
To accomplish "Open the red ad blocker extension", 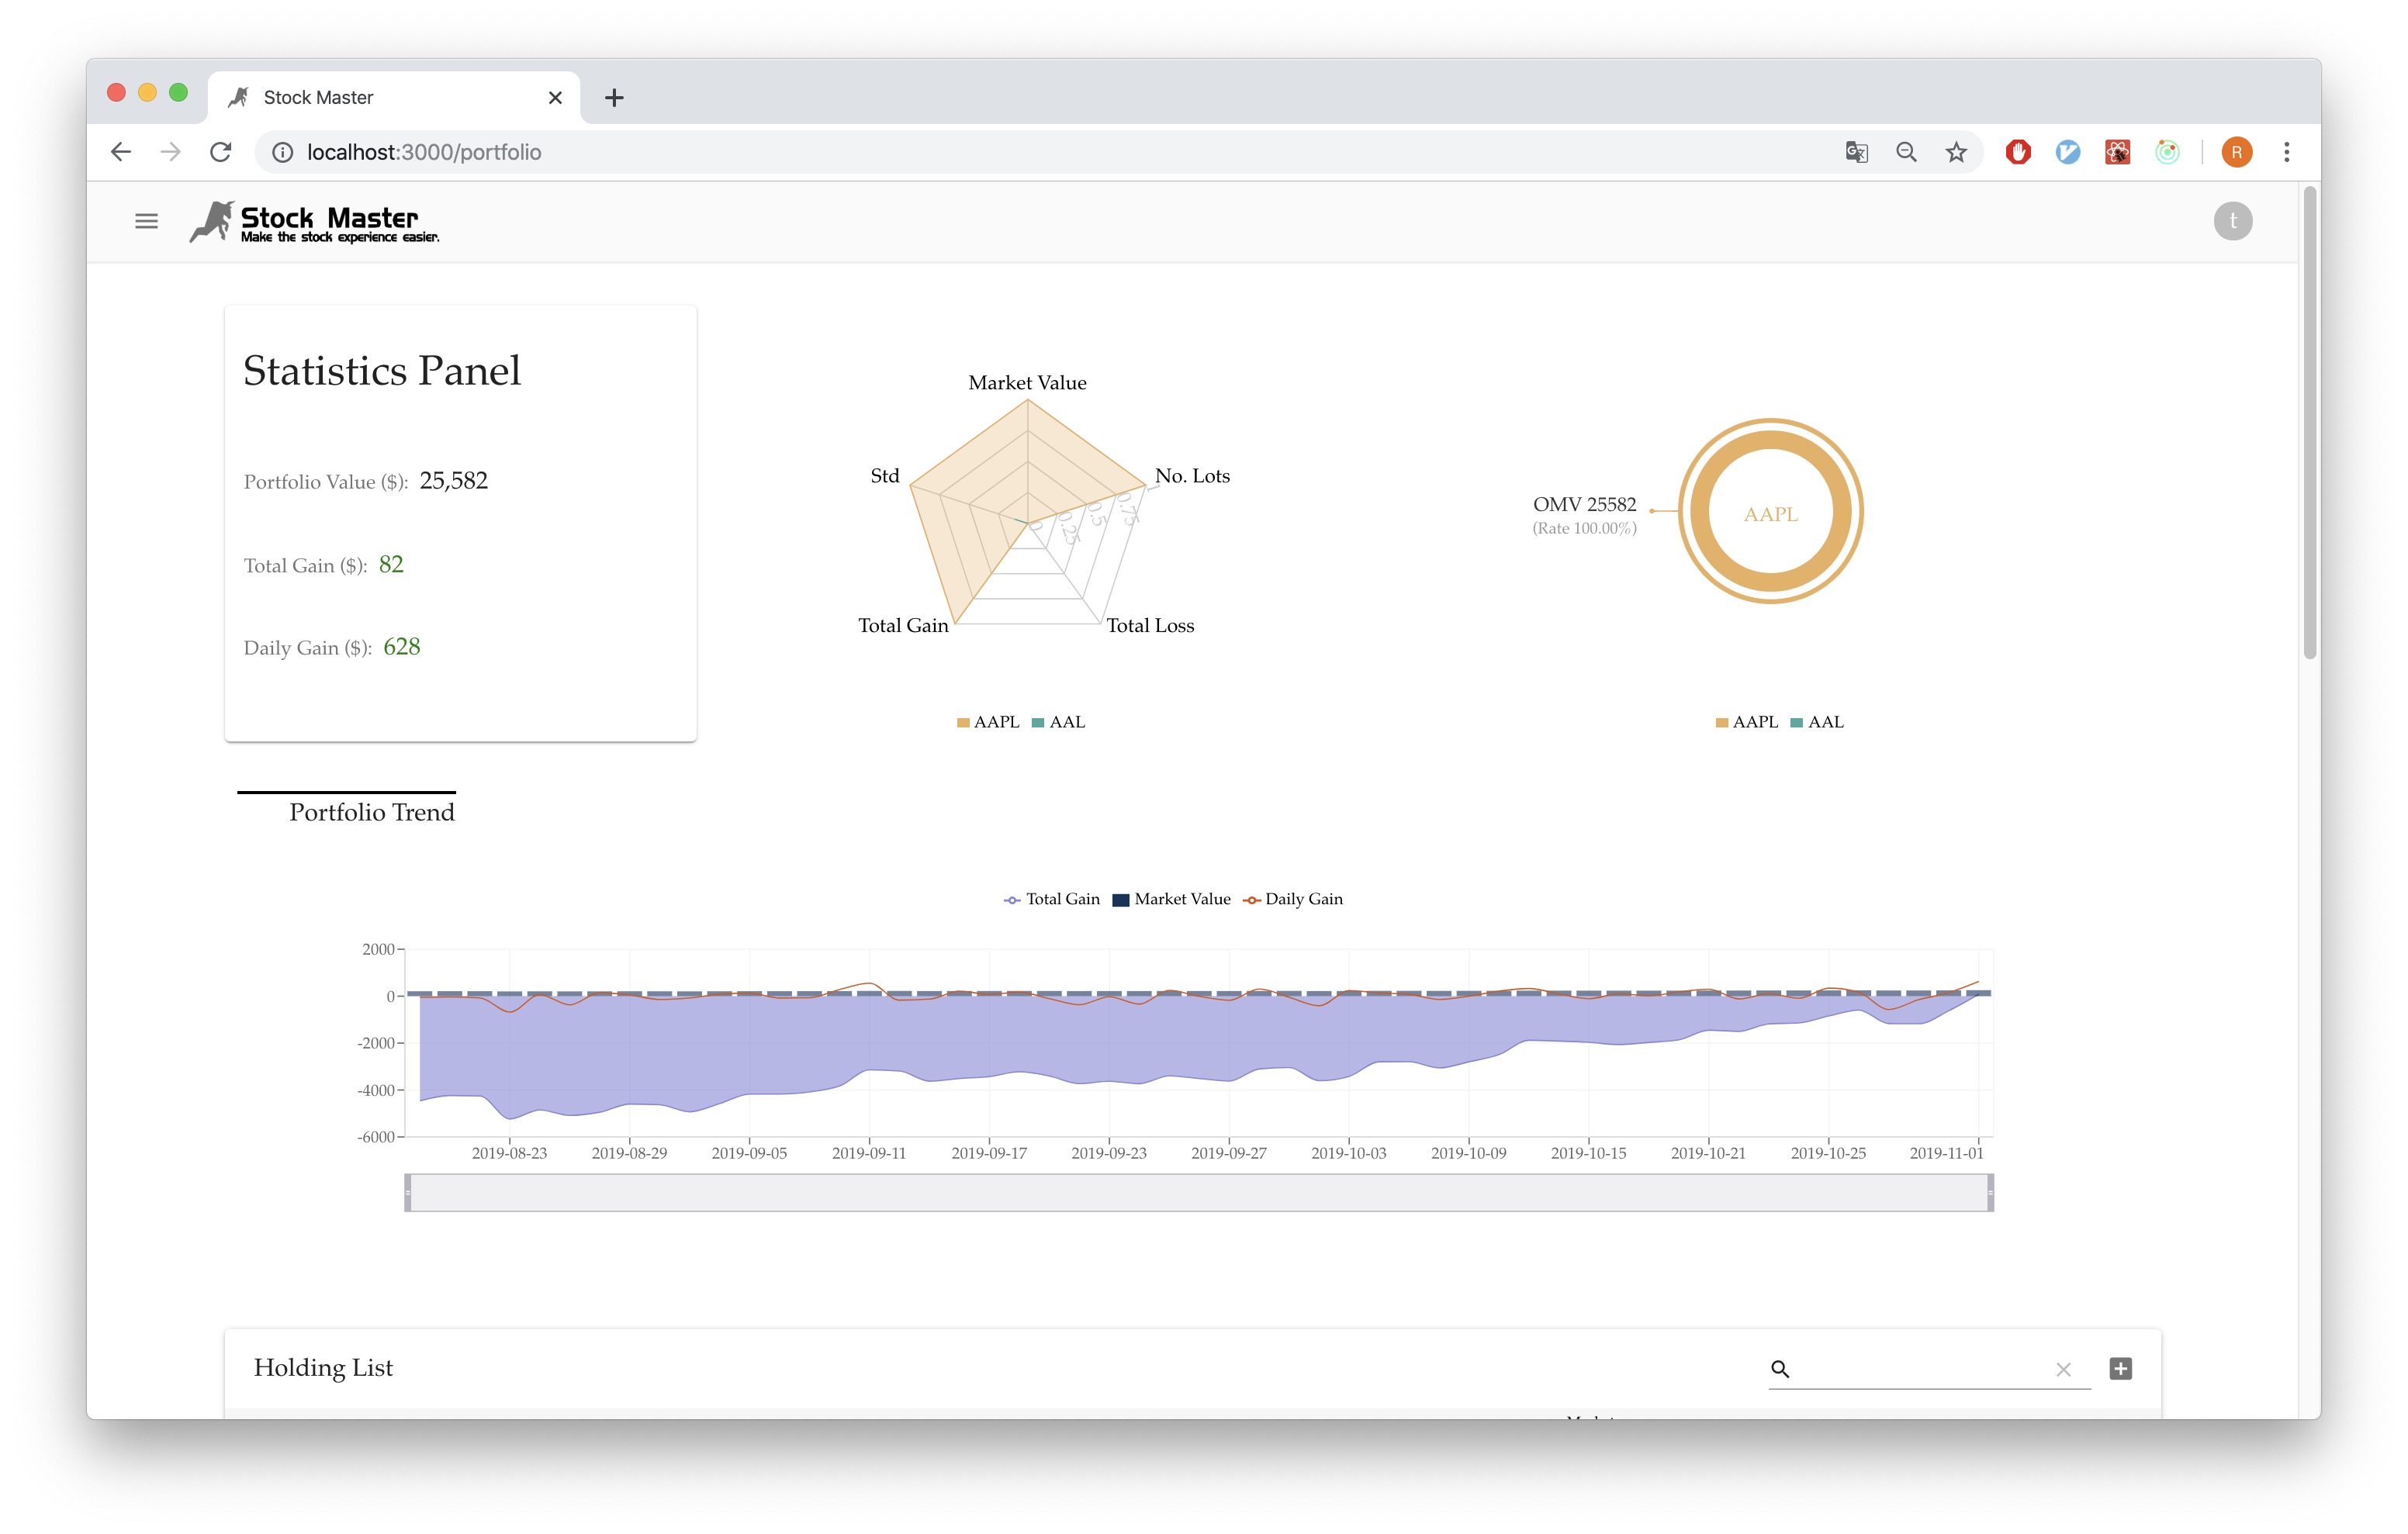I will (x=2018, y=152).
